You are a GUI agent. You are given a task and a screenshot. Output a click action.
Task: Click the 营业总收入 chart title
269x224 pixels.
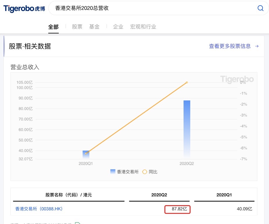[x=25, y=67]
